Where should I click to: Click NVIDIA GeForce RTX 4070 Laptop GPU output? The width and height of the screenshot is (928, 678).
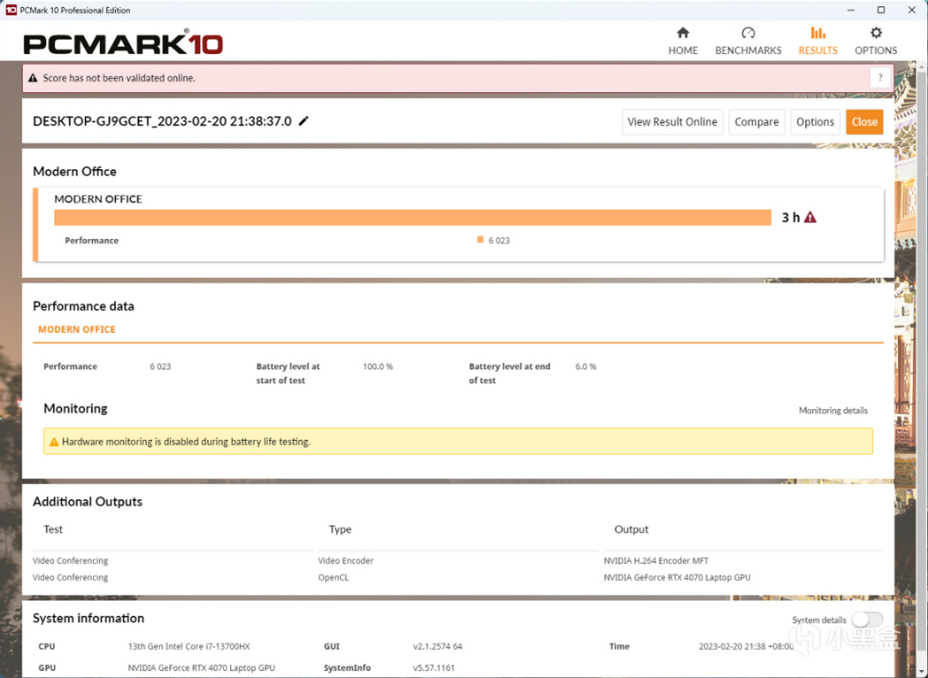(x=677, y=577)
